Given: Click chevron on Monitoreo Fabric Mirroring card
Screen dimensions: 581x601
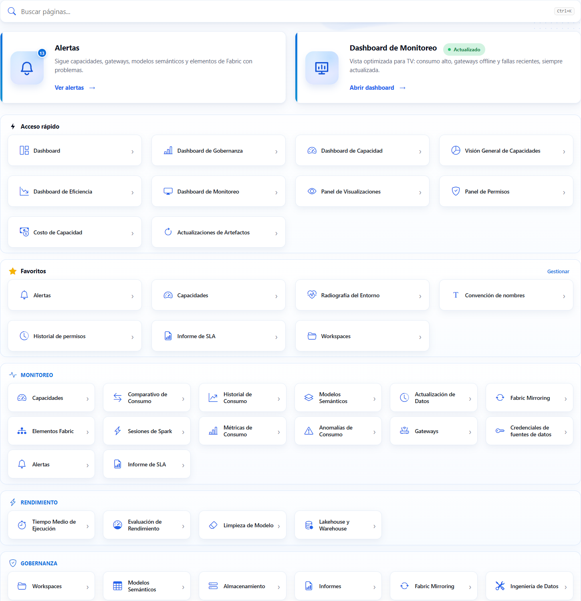Looking at the screenshot, I should click(566, 399).
